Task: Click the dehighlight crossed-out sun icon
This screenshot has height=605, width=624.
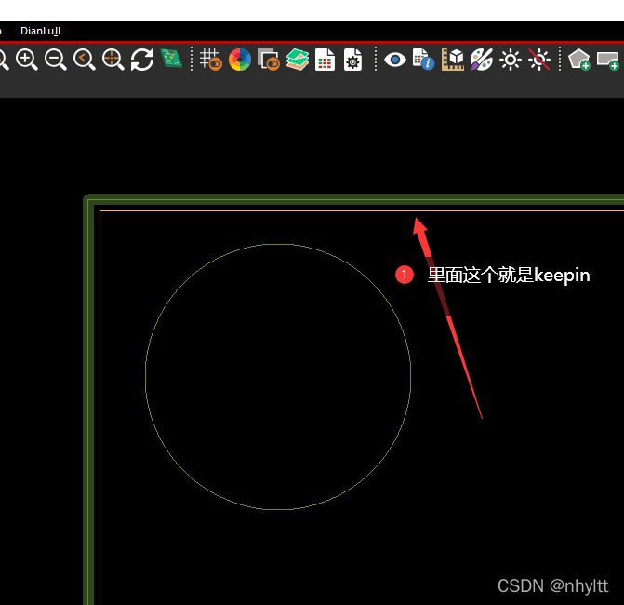Action: click(x=539, y=60)
